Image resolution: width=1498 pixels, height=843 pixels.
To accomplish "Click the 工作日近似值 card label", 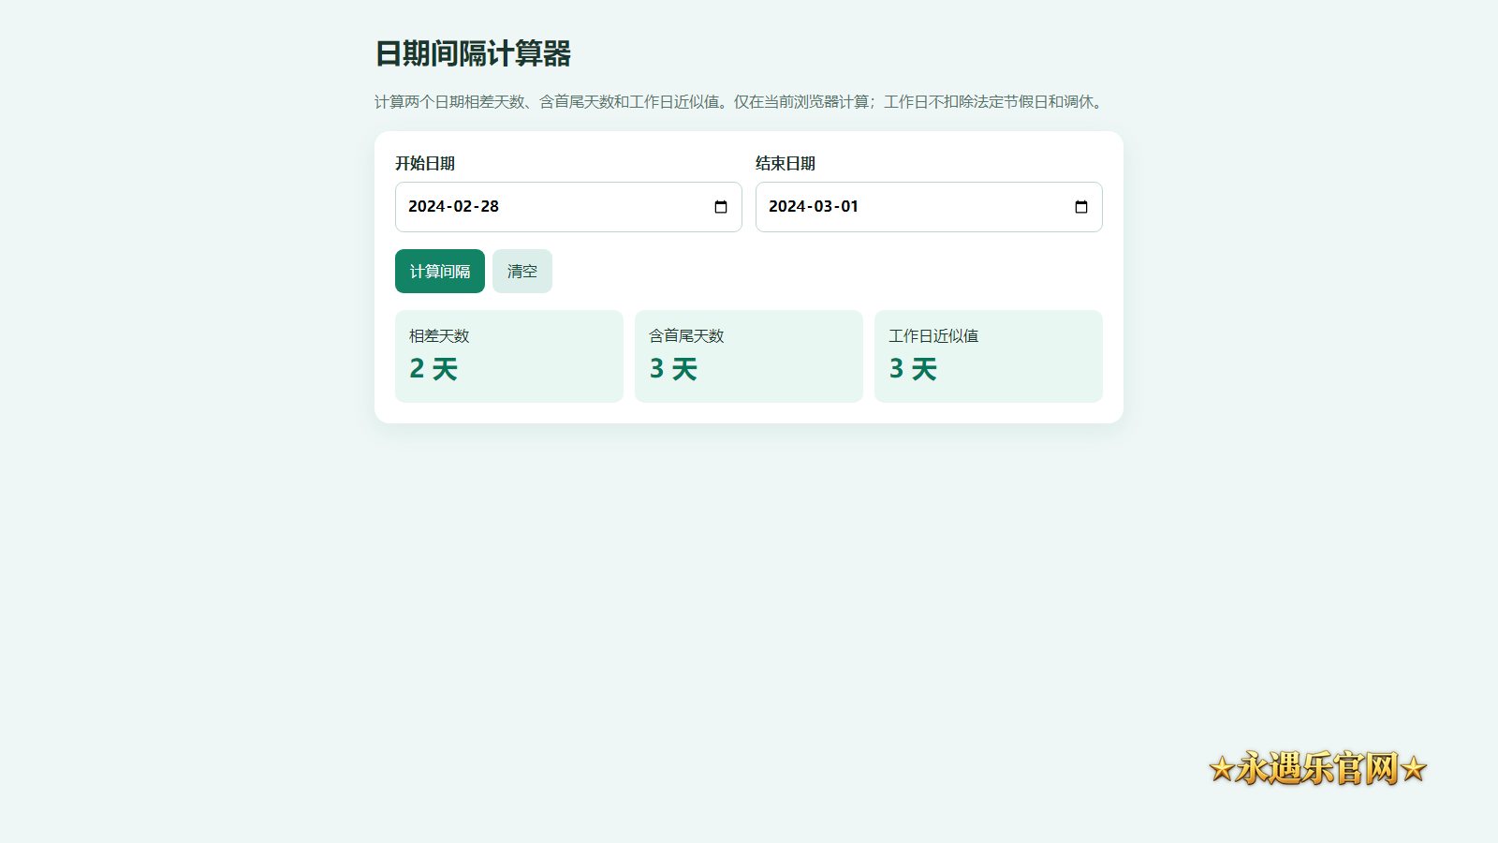I will point(933,335).
